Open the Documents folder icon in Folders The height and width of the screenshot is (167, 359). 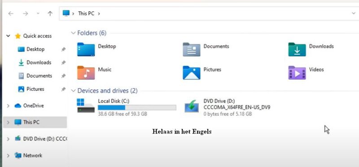tap(192, 49)
